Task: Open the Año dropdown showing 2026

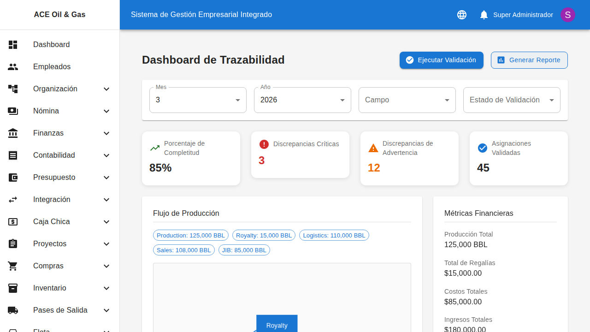Action: point(302,100)
